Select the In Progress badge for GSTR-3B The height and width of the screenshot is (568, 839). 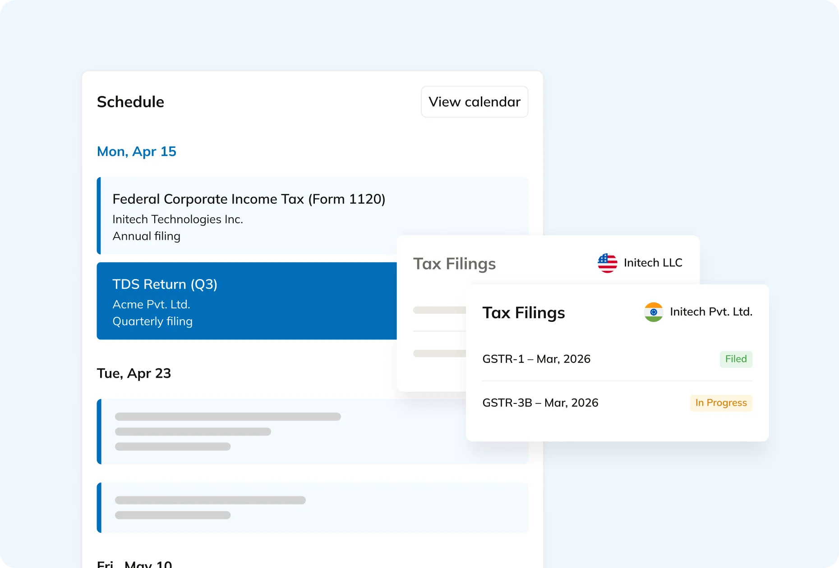721,403
